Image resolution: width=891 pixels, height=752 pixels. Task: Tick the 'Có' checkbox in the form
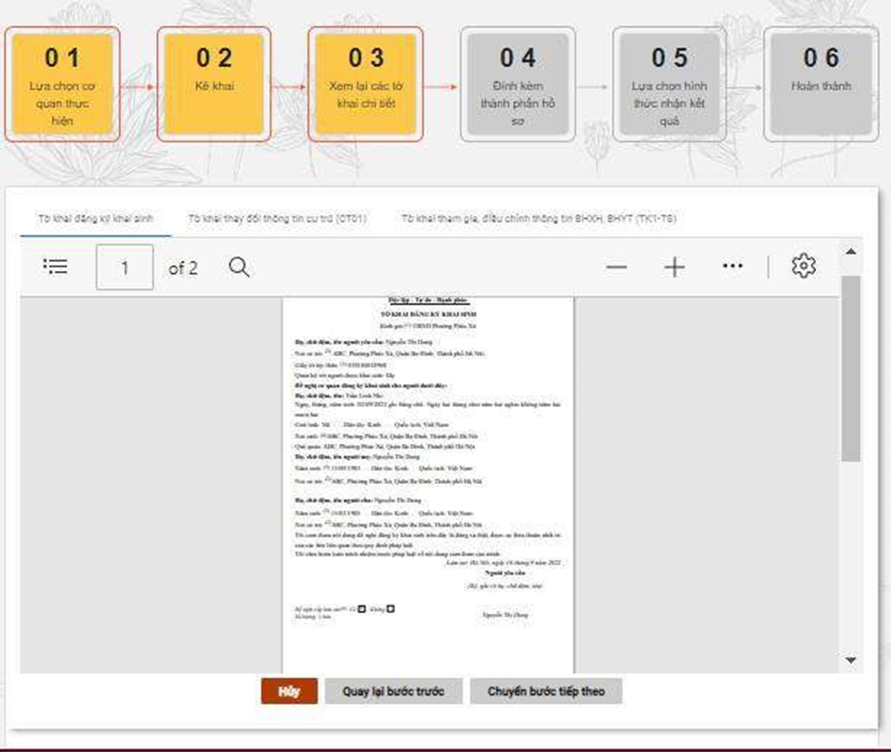pyautogui.click(x=361, y=609)
